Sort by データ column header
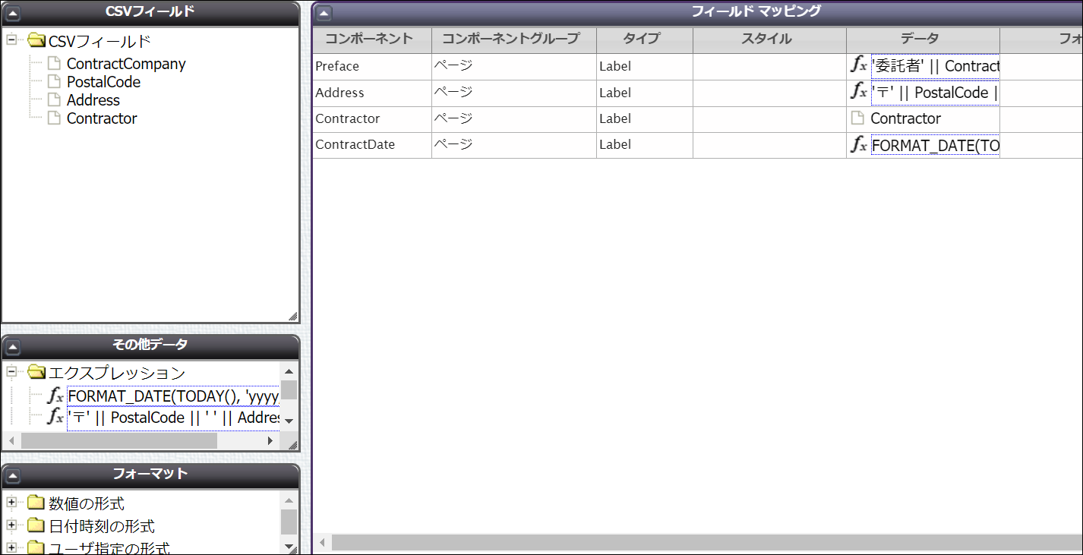1083x555 pixels. coord(923,39)
